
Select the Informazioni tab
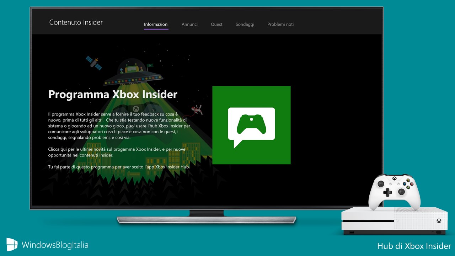pos(156,25)
